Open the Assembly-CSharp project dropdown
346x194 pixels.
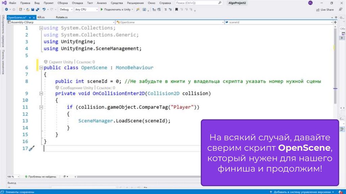click(61, 22)
